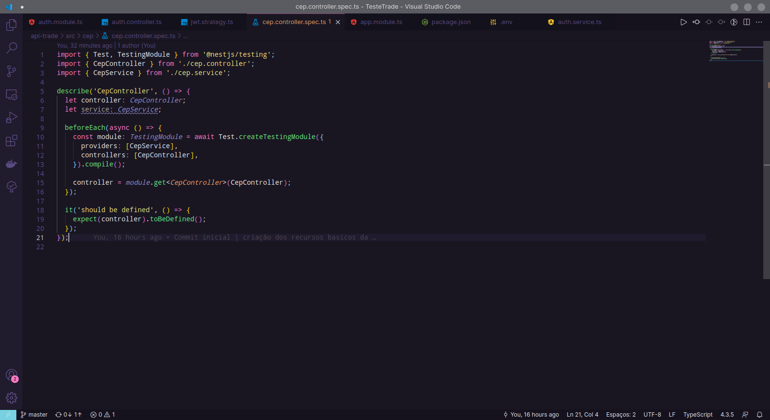Click the 'You, 32 minutes ago' code lens
Screen dimensions: 770x420
[85, 46]
